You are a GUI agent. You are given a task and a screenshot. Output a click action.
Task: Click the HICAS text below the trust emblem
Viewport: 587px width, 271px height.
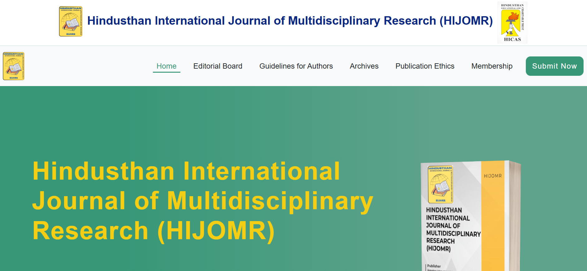512,39
